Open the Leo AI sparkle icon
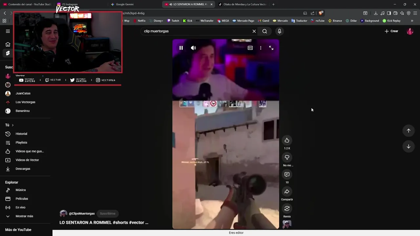 (x=402, y=13)
